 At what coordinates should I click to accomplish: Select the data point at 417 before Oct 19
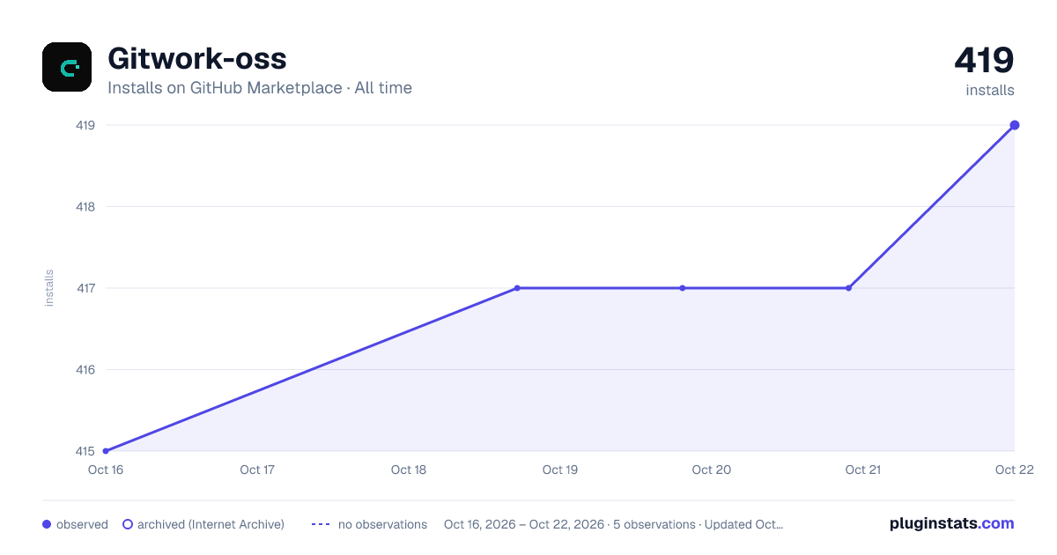click(517, 288)
